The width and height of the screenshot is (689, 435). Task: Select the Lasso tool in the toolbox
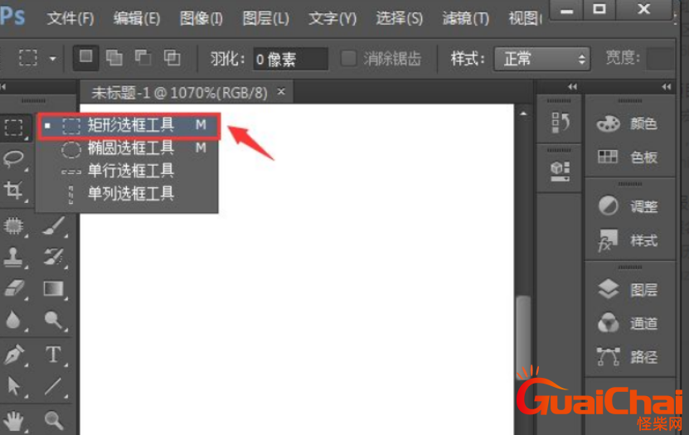pyautogui.click(x=14, y=158)
